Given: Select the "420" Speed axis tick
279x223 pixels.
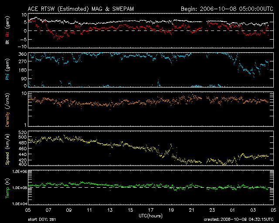Looking at the screenshot, I should pos(23,160).
